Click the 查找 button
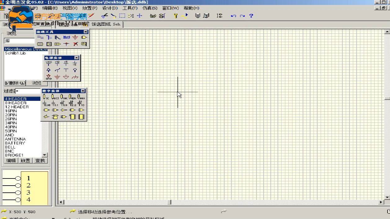The image size is (390, 219). tap(40, 161)
